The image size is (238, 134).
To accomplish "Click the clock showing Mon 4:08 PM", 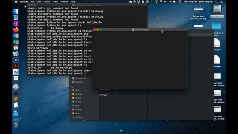I will 190,1.
